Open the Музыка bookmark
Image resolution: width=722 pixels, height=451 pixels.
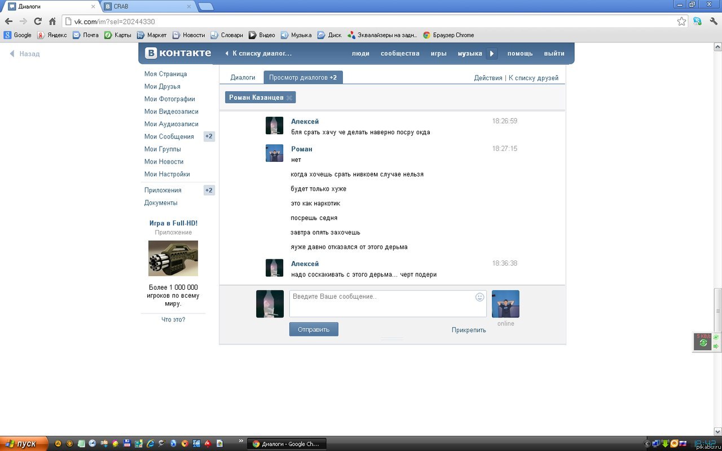coord(296,35)
